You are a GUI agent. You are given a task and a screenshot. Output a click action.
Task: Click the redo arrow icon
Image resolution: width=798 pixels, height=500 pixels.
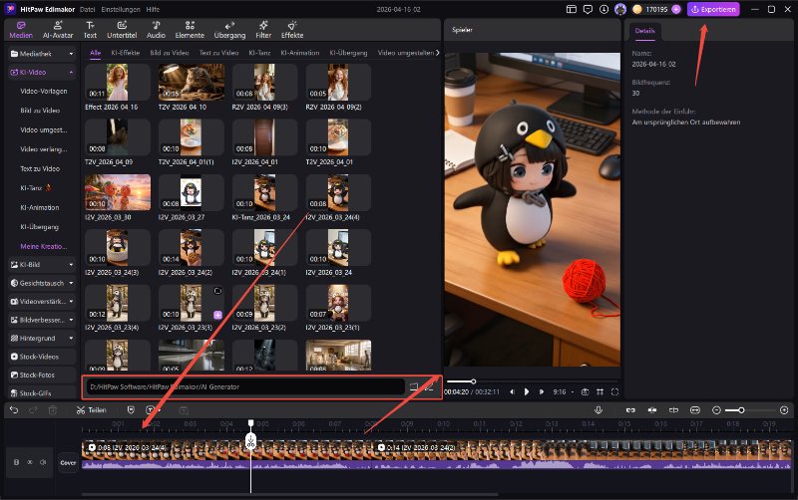(x=33, y=410)
